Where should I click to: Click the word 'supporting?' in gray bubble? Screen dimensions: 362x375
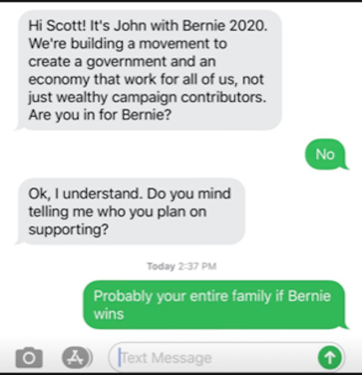coord(68,229)
